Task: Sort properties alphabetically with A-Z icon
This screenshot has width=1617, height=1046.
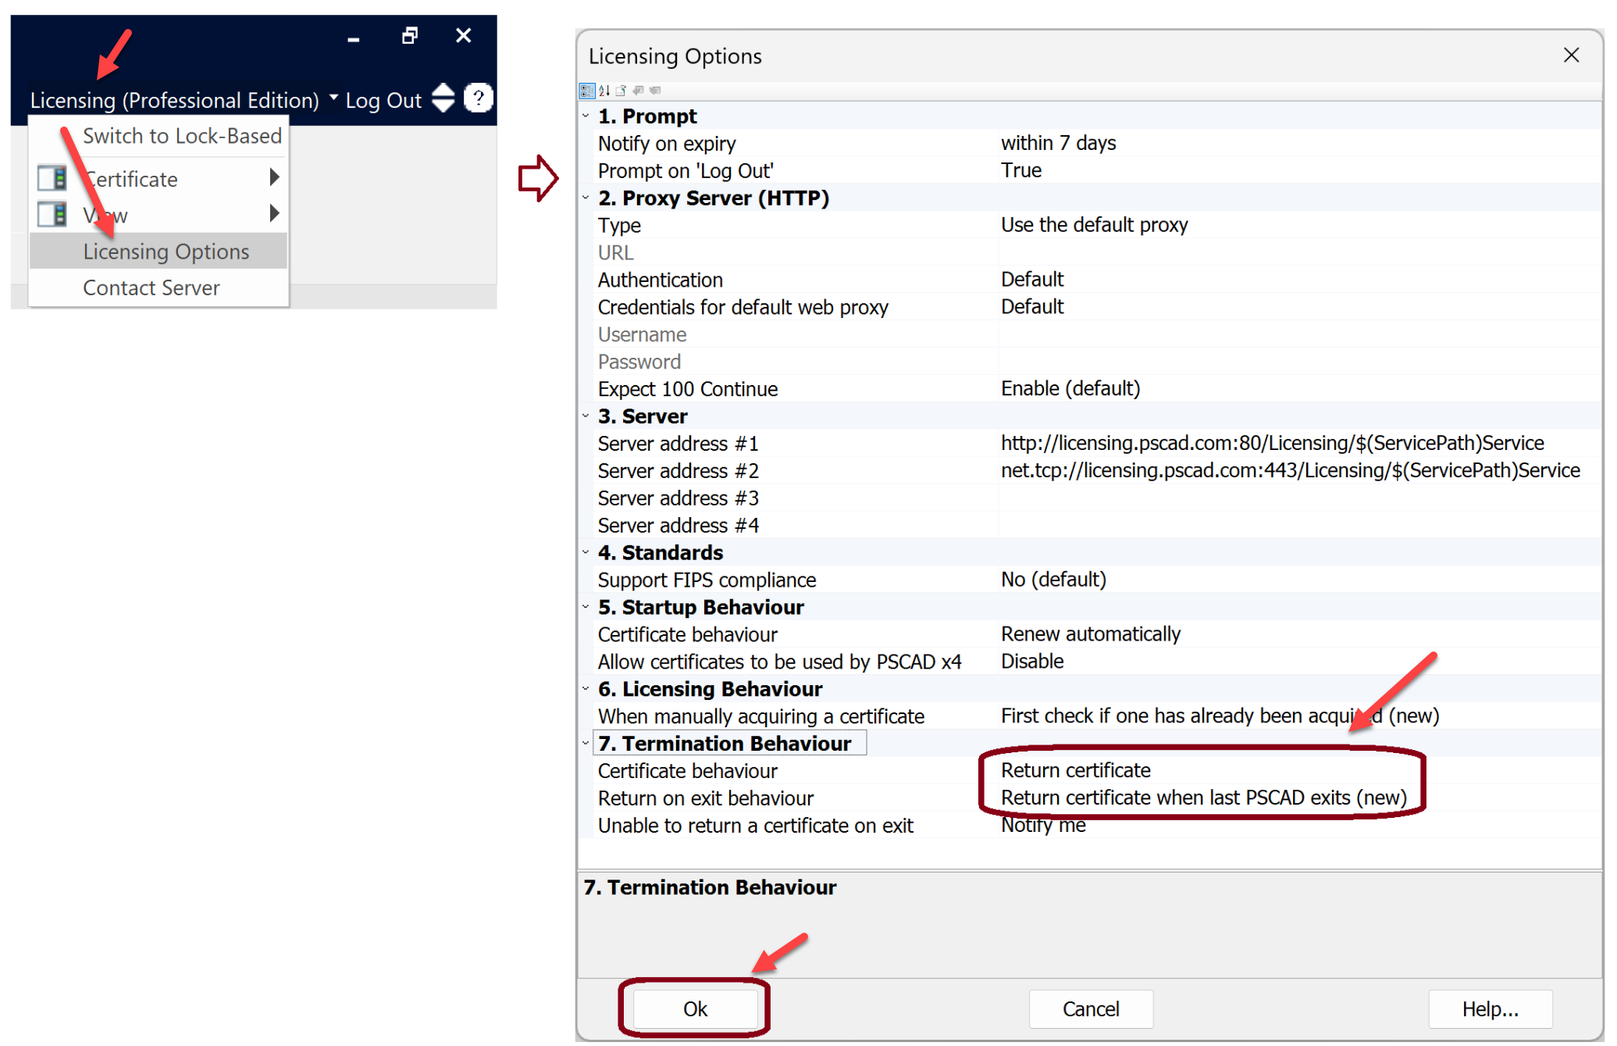Action: click(604, 91)
